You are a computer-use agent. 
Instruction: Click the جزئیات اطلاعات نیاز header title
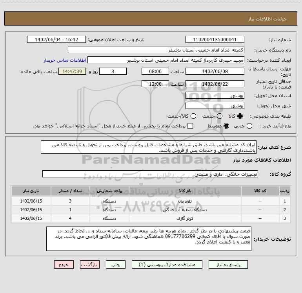tap(267, 19)
